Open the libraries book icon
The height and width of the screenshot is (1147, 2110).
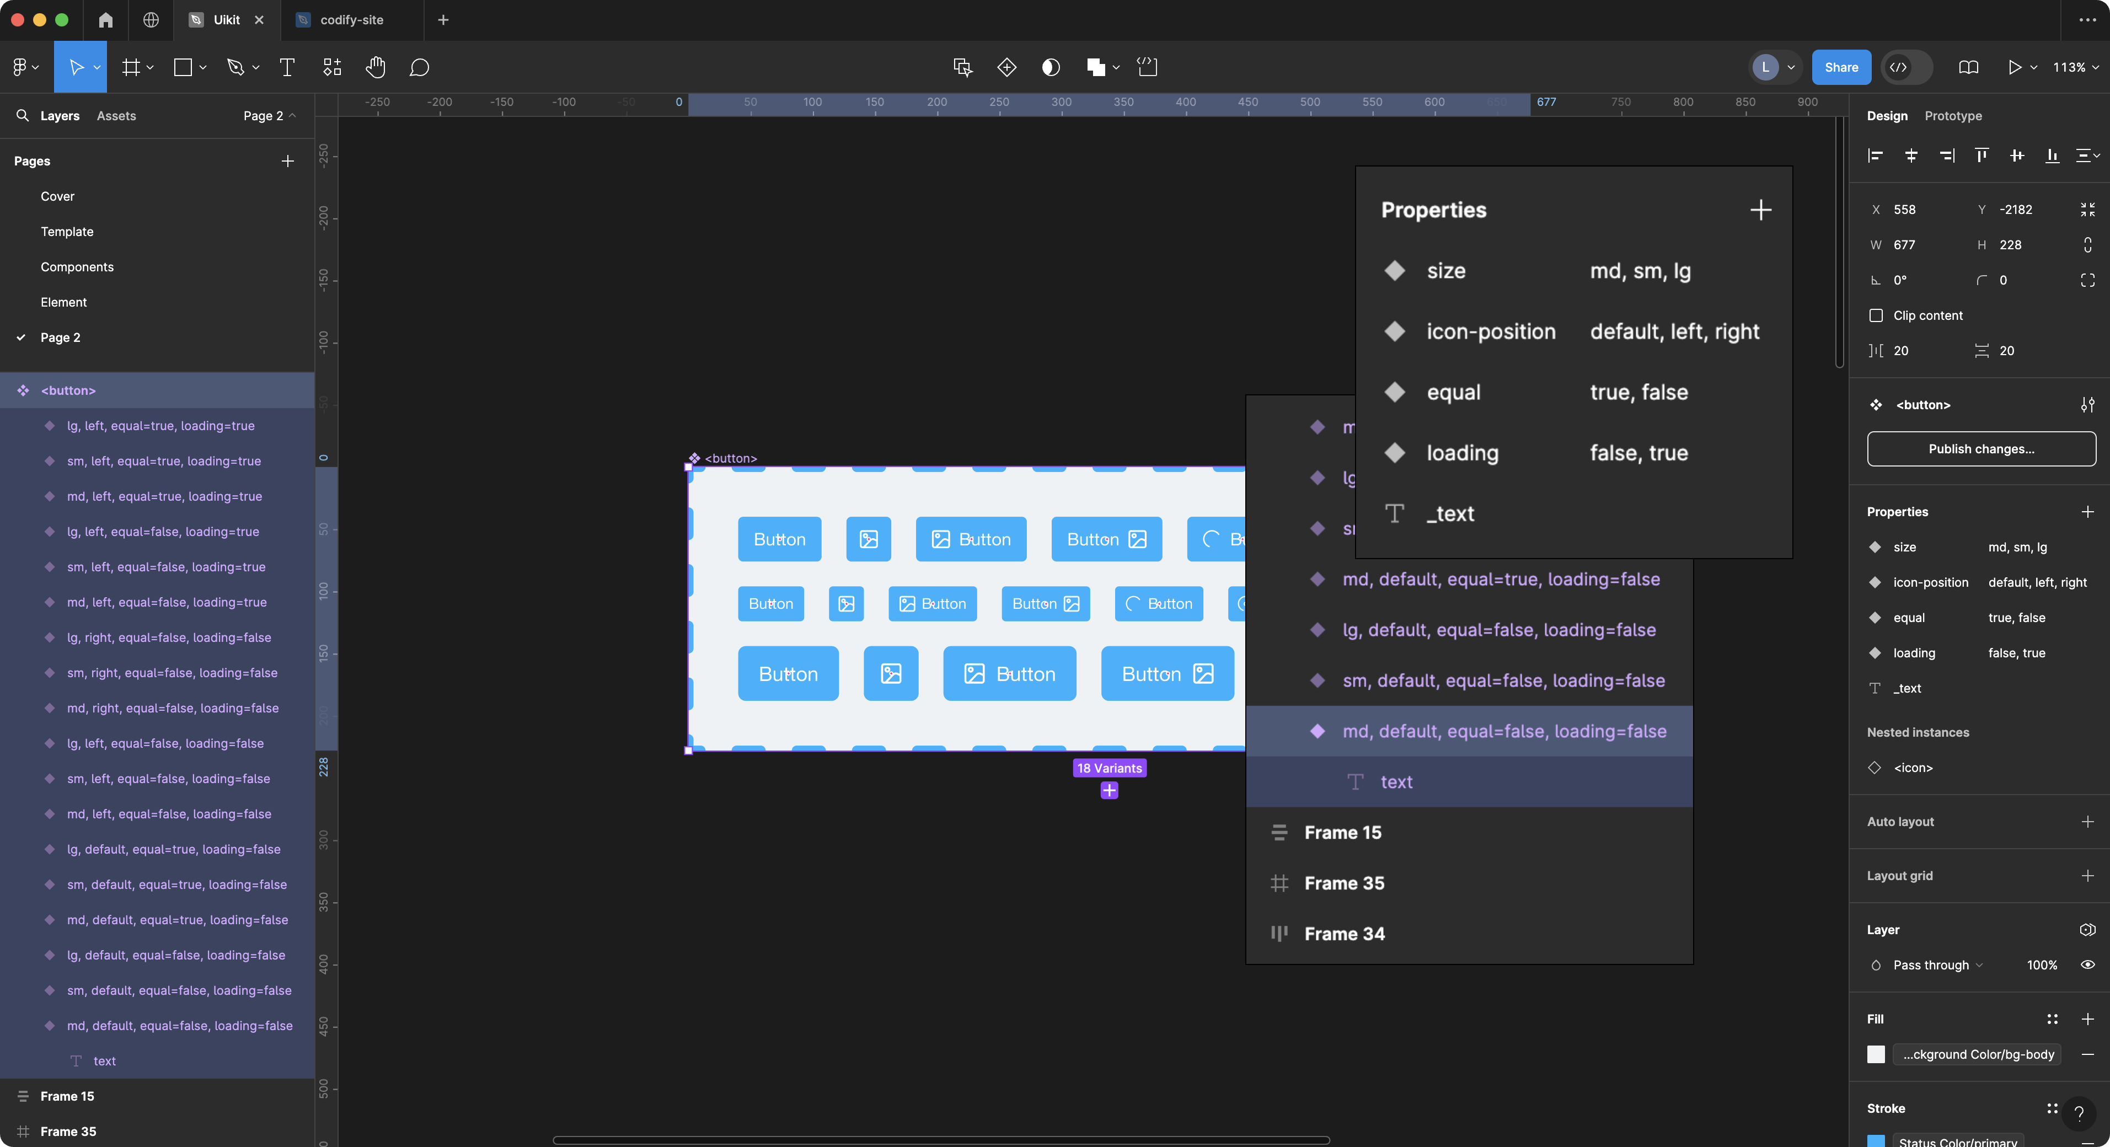(x=1968, y=67)
